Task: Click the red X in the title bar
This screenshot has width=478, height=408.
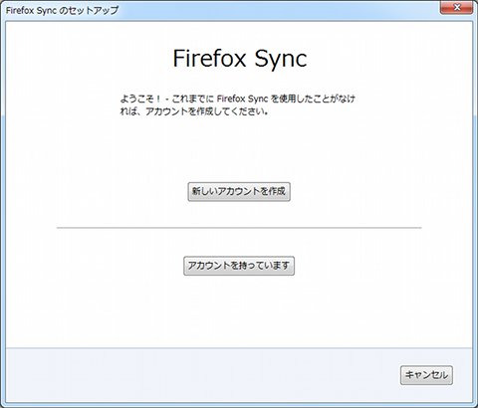Action: (x=456, y=7)
